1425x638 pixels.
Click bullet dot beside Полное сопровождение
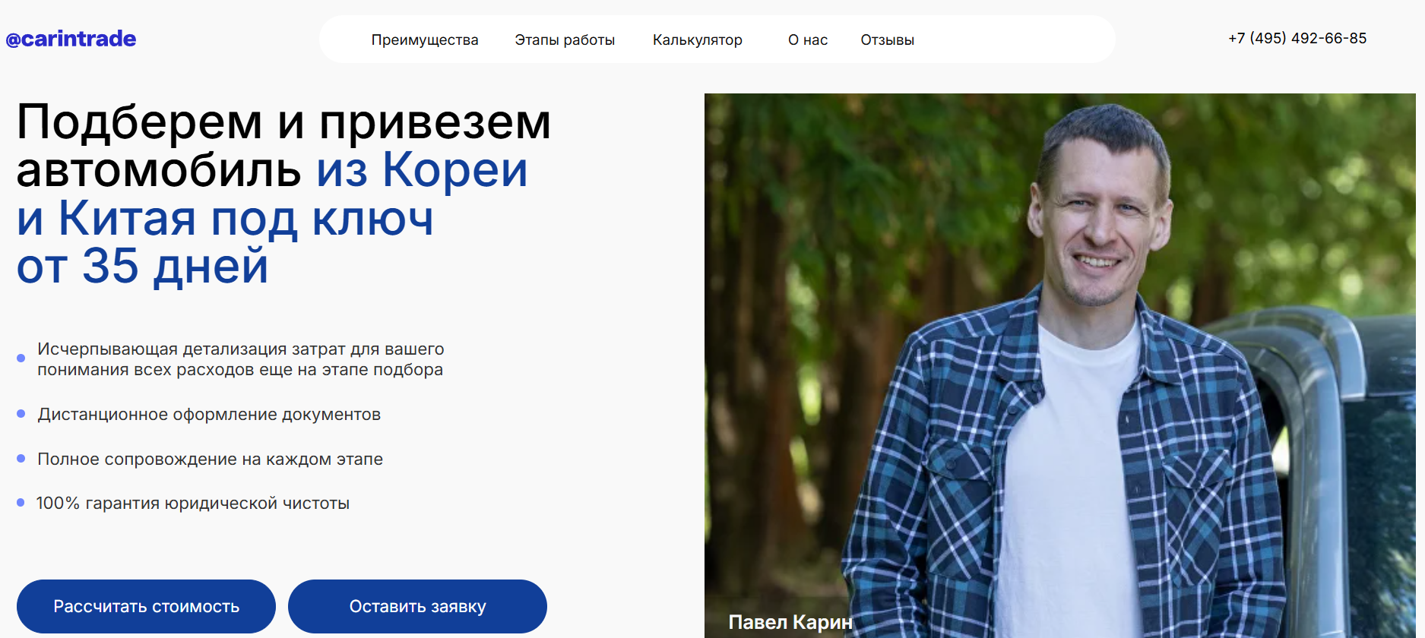[x=21, y=459]
